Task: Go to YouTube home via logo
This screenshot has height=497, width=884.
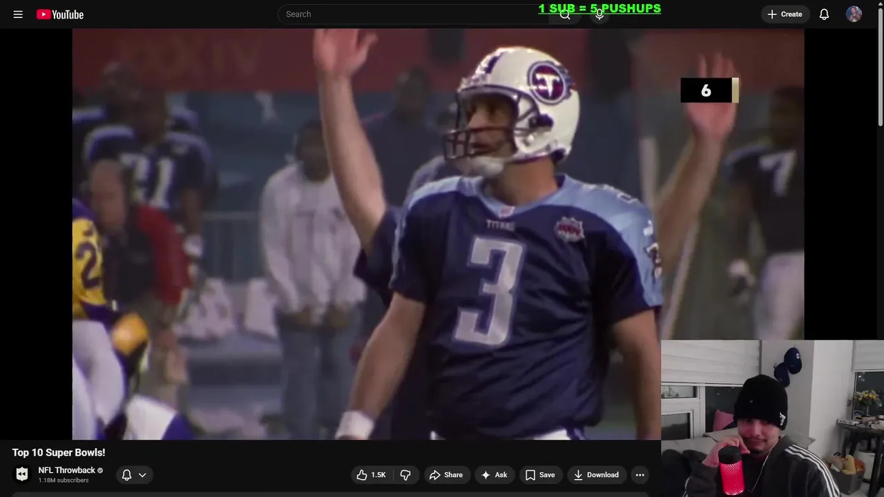Action: [60, 14]
